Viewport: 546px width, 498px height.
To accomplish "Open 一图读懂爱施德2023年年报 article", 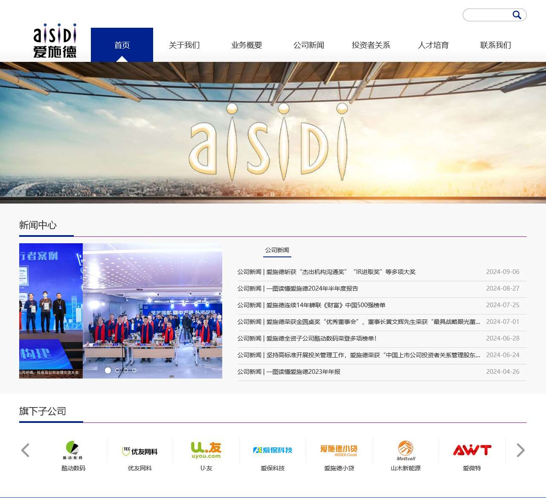I will point(289,372).
